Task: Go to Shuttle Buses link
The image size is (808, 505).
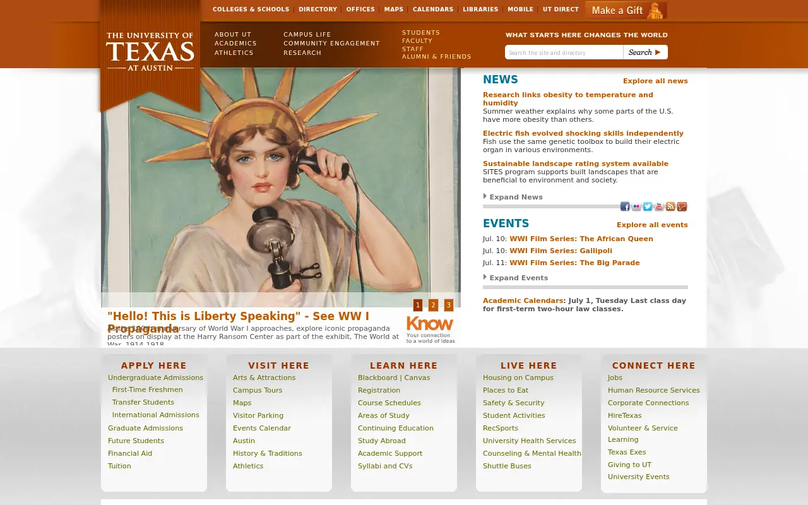Action: coord(507,466)
